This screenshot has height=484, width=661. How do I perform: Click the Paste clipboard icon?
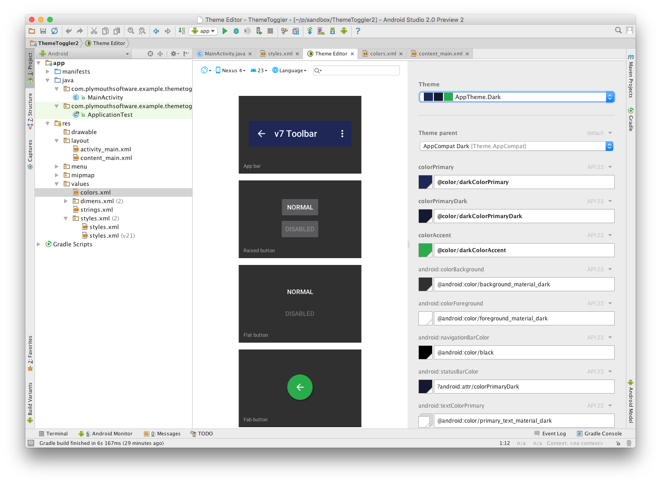tap(117, 31)
